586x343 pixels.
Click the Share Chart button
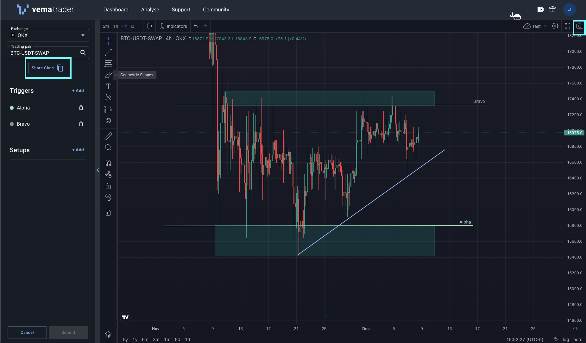coord(48,68)
